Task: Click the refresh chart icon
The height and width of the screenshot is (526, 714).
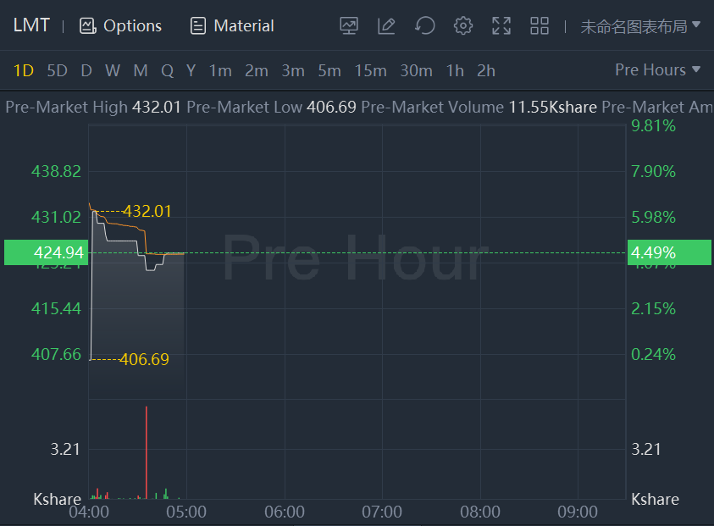Action: (424, 25)
